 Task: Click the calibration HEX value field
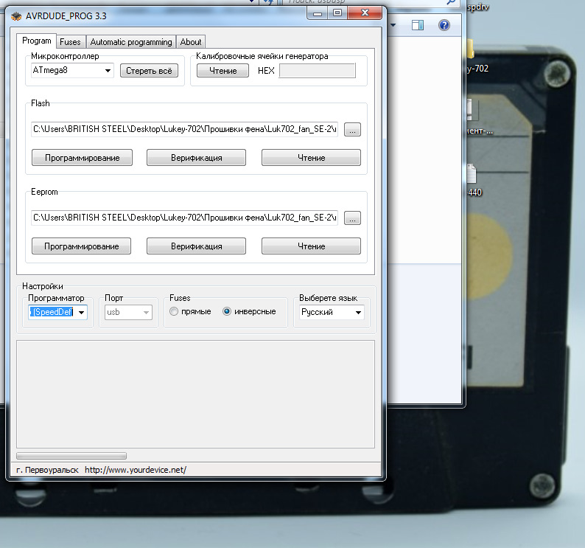click(x=317, y=71)
